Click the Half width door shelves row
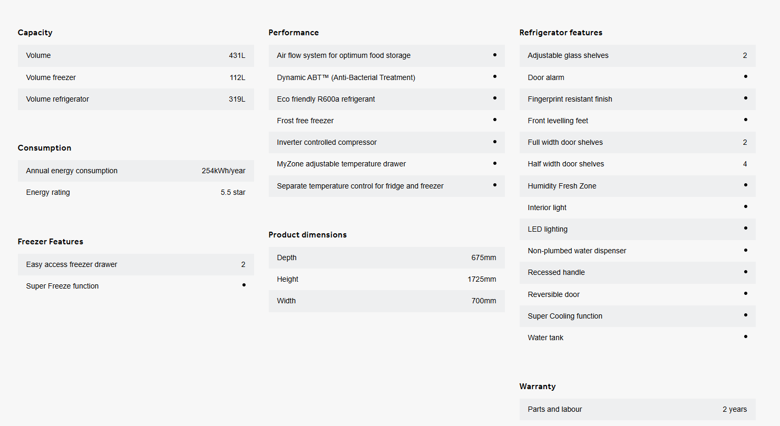The width and height of the screenshot is (780, 426). [637, 164]
